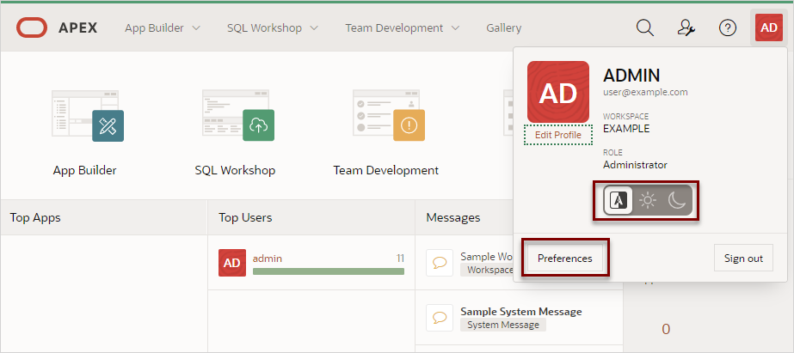Click the AD account avatar in header
The width and height of the screenshot is (794, 353).
click(769, 27)
